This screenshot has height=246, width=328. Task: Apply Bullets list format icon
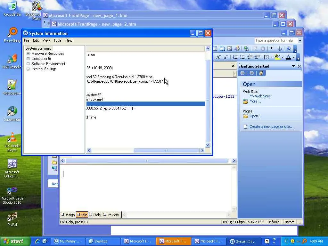[242, 57]
